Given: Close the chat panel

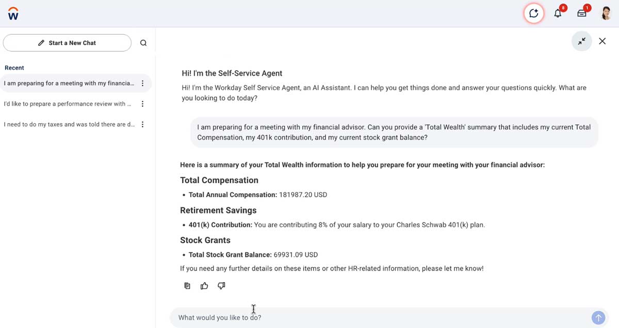Looking at the screenshot, I should [x=602, y=41].
